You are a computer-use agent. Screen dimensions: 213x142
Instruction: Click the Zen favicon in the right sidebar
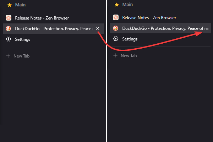pyautogui.click(x=116, y=17)
